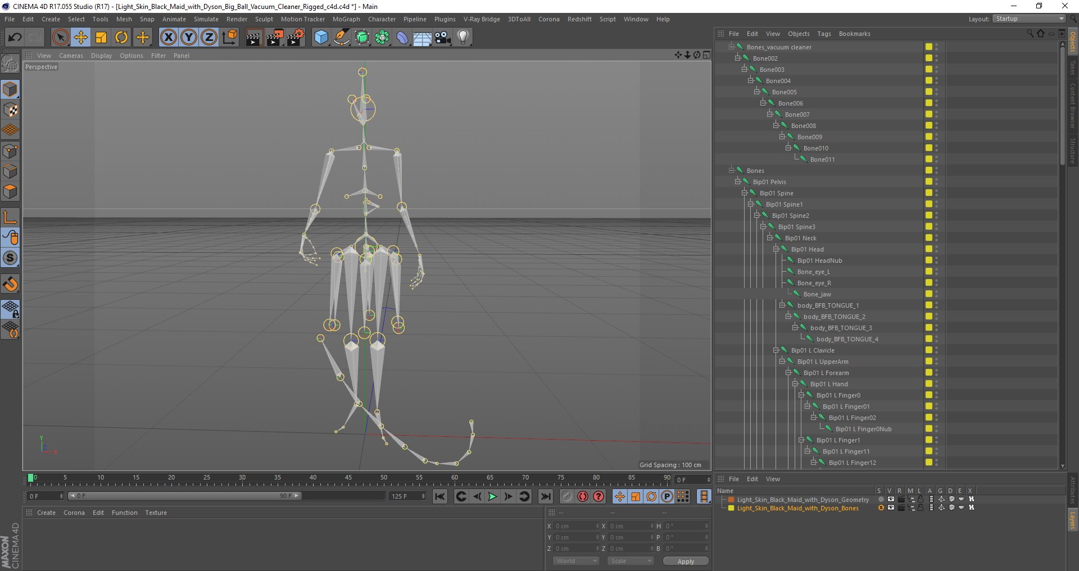Switch to Texture mode in left sidebar
This screenshot has height=571, width=1079.
pos(10,110)
